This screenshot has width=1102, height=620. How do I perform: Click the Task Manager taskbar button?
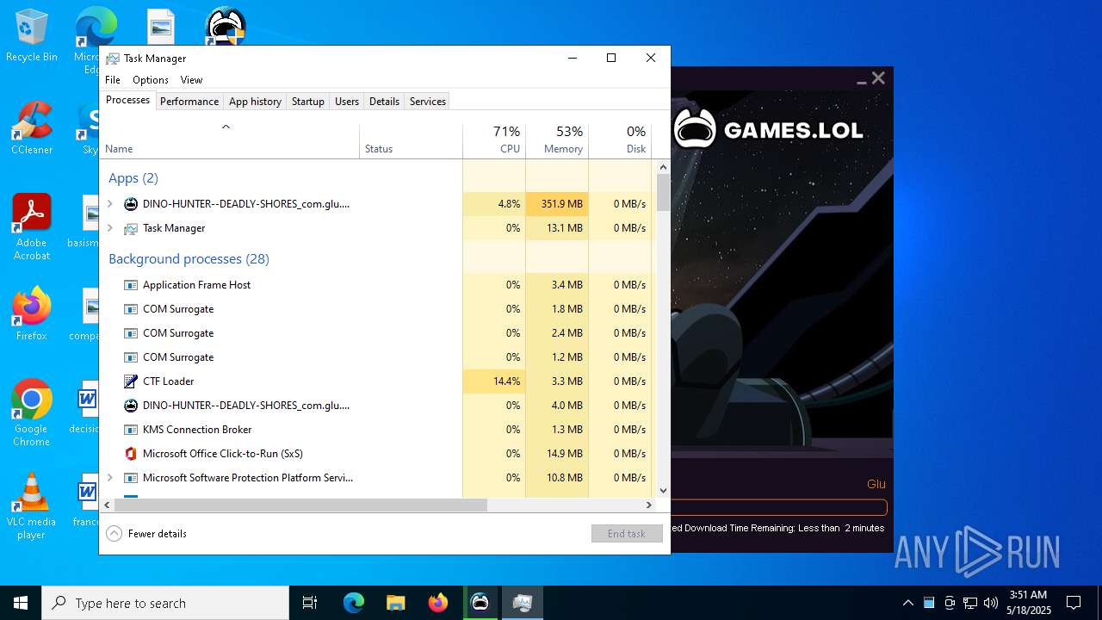pyautogui.click(x=522, y=603)
